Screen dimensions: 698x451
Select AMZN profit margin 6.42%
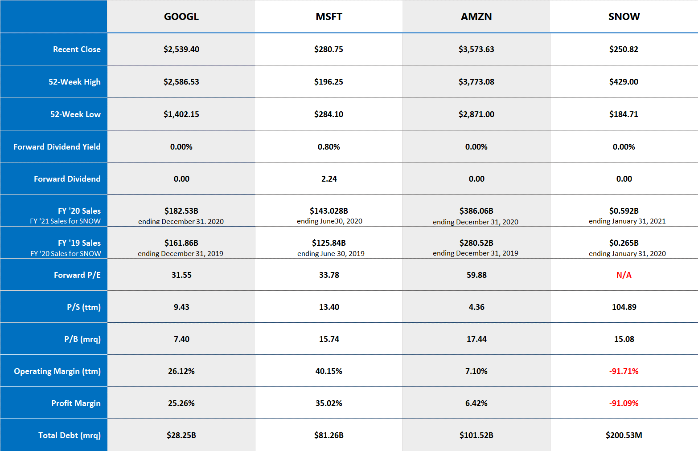point(476,403)
